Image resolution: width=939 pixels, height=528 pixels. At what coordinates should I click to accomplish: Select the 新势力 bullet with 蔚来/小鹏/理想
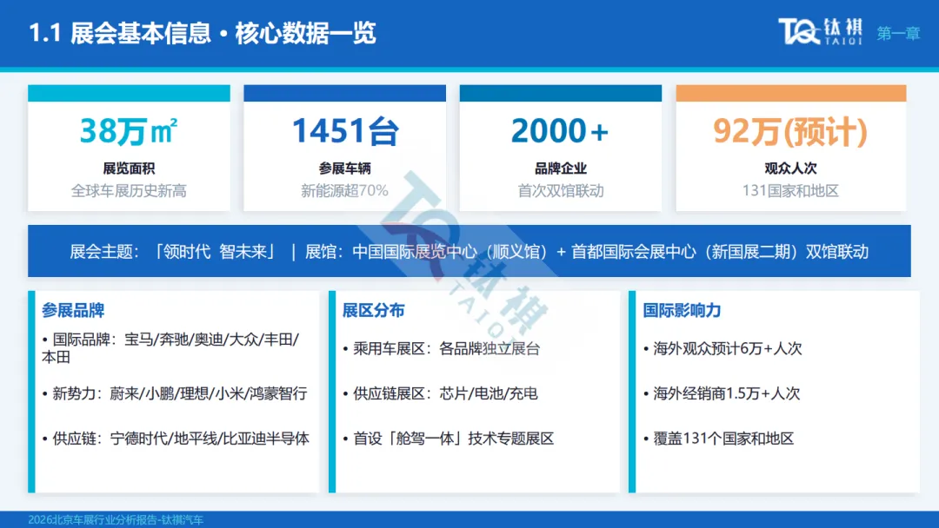(x=175, y=393)
